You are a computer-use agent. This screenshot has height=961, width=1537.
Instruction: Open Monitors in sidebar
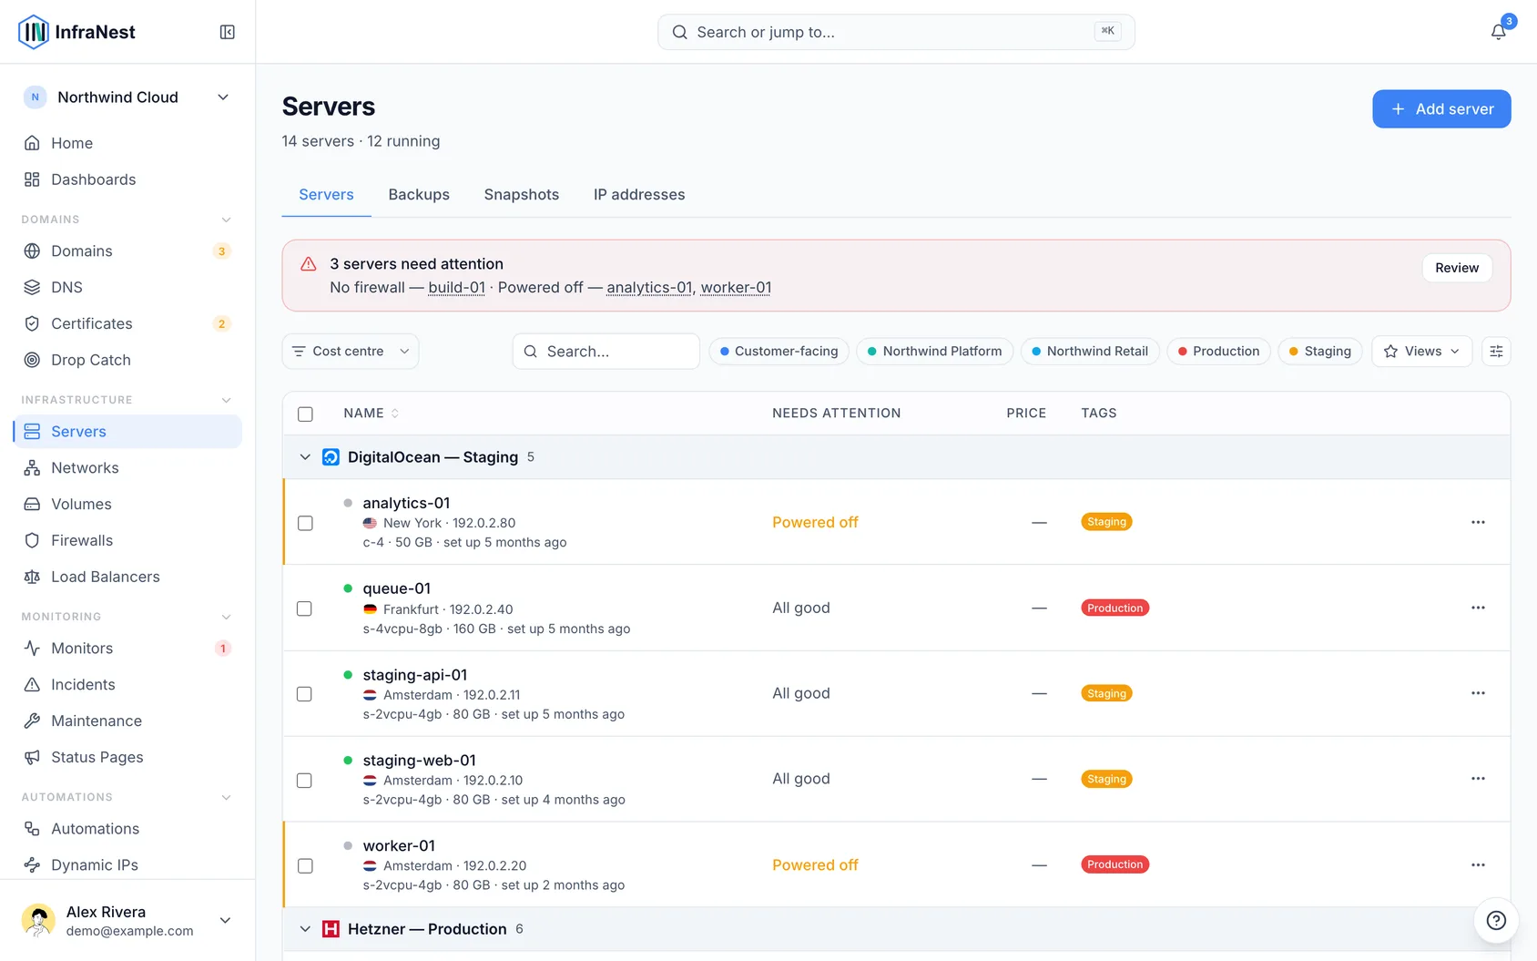coord(127,648)
